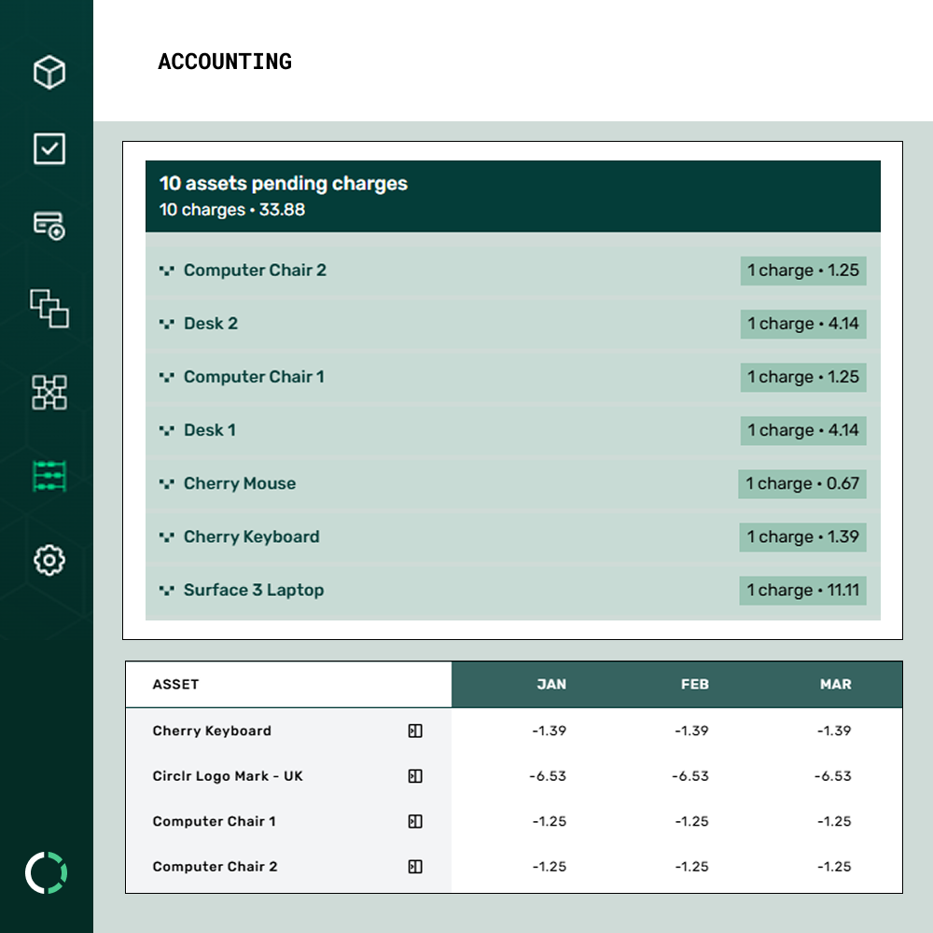This screenshot has width=933, height=933.
Task: Click Computer Chair 2 MAR value -1.25
Action: tap(834, 867)
